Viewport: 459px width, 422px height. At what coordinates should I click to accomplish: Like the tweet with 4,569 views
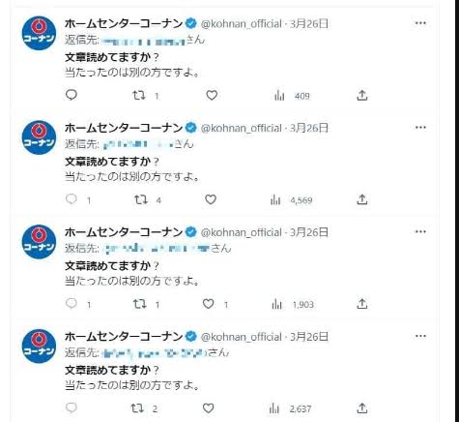click(x=211, y=199)
